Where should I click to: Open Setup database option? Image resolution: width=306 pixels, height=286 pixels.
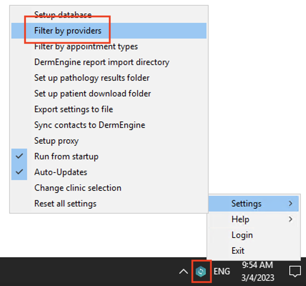point(63,15)
